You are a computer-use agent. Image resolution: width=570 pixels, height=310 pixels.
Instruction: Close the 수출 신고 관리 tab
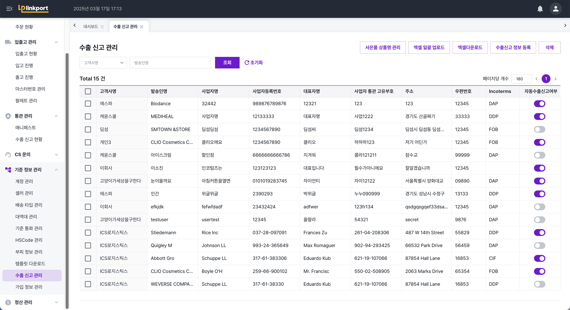pyautogui.click(x=142, y=27)
